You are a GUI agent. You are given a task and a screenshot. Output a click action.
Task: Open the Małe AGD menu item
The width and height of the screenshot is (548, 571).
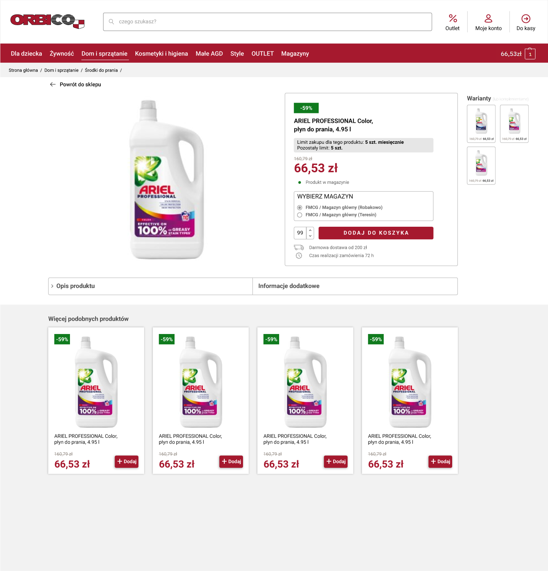tap(209, 54)
